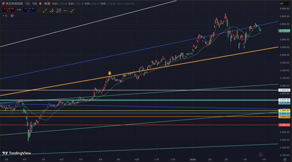
Task: Choose the last line tool in favorites toolbar
Action: click(x=72, y=10)
